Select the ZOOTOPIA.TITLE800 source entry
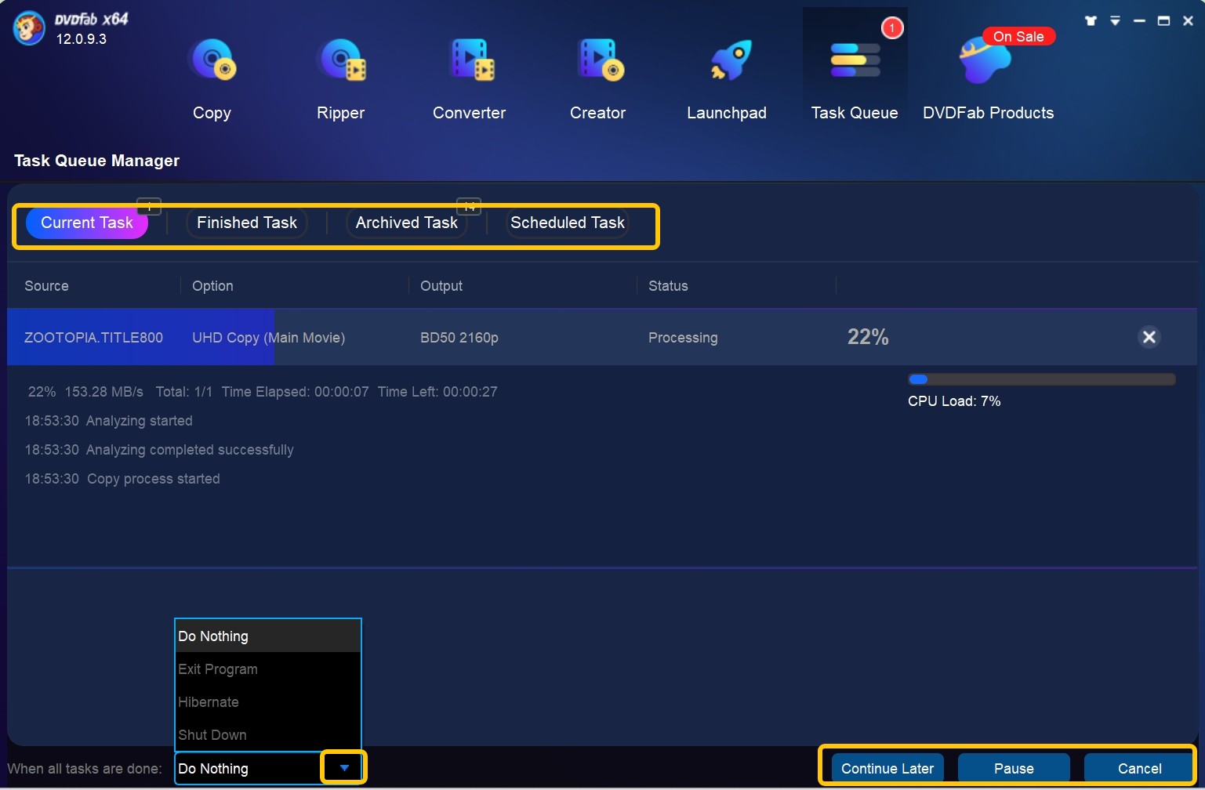The width and height of the screenshot is (1205, 790). point(93,338)
